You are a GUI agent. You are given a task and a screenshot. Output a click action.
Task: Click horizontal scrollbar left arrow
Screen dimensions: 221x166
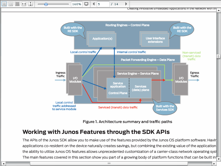click(3, 164)
